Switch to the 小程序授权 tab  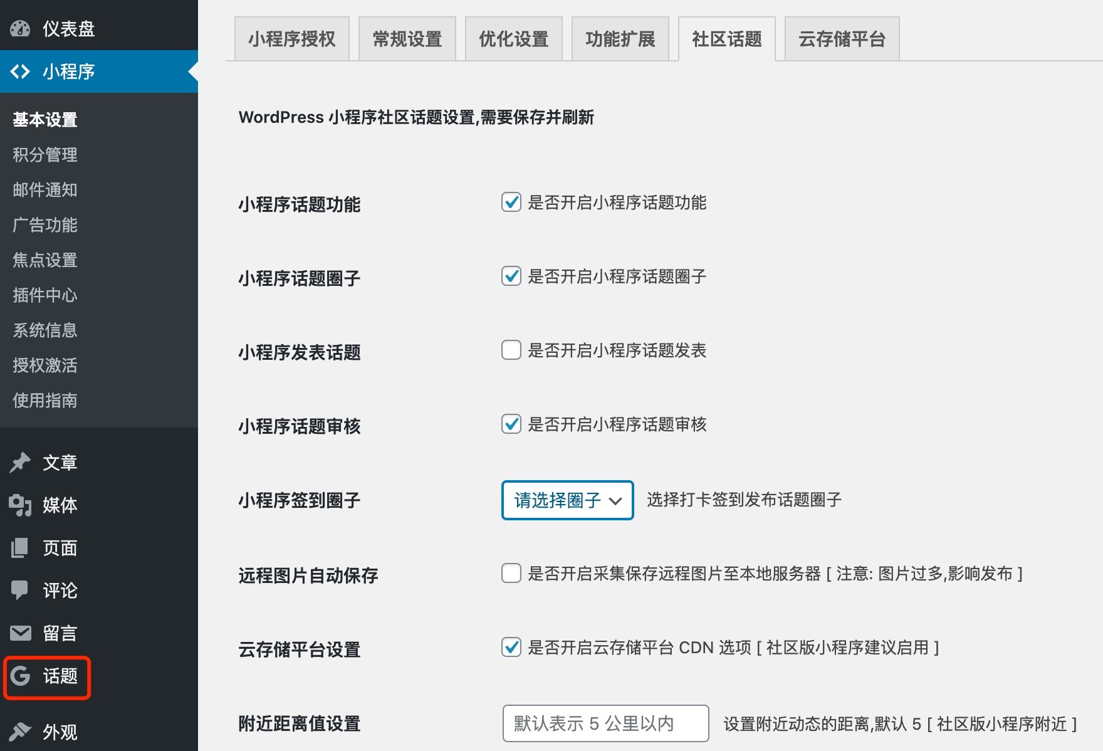292,39
